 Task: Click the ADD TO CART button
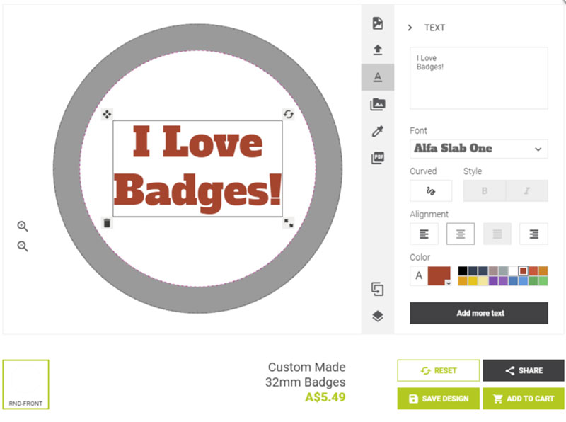click(x=524, y=399)
